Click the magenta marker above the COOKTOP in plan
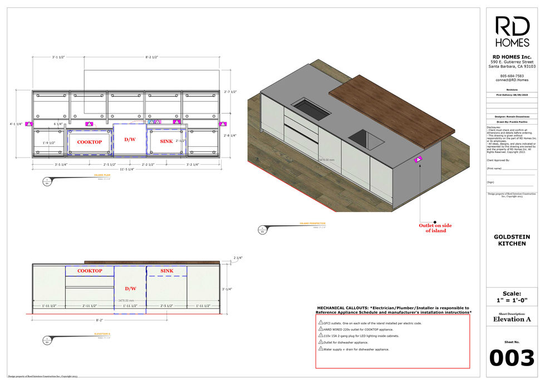 point(89,124)
